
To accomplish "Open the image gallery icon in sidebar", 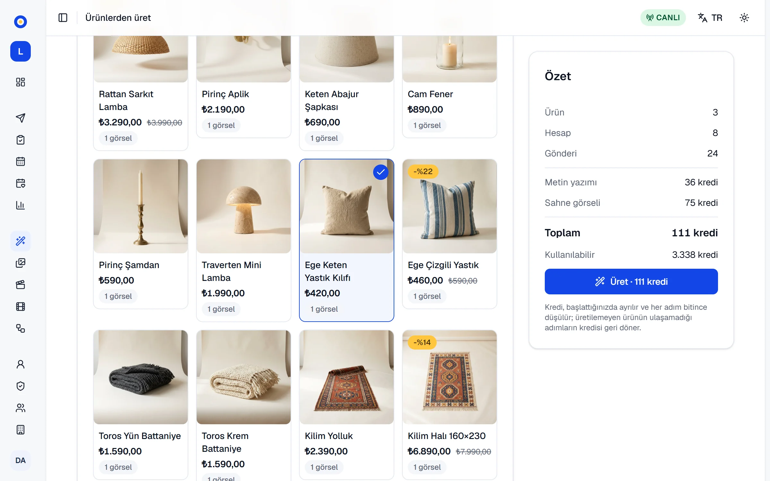I will pyautogui.click(x=21, y=263).
